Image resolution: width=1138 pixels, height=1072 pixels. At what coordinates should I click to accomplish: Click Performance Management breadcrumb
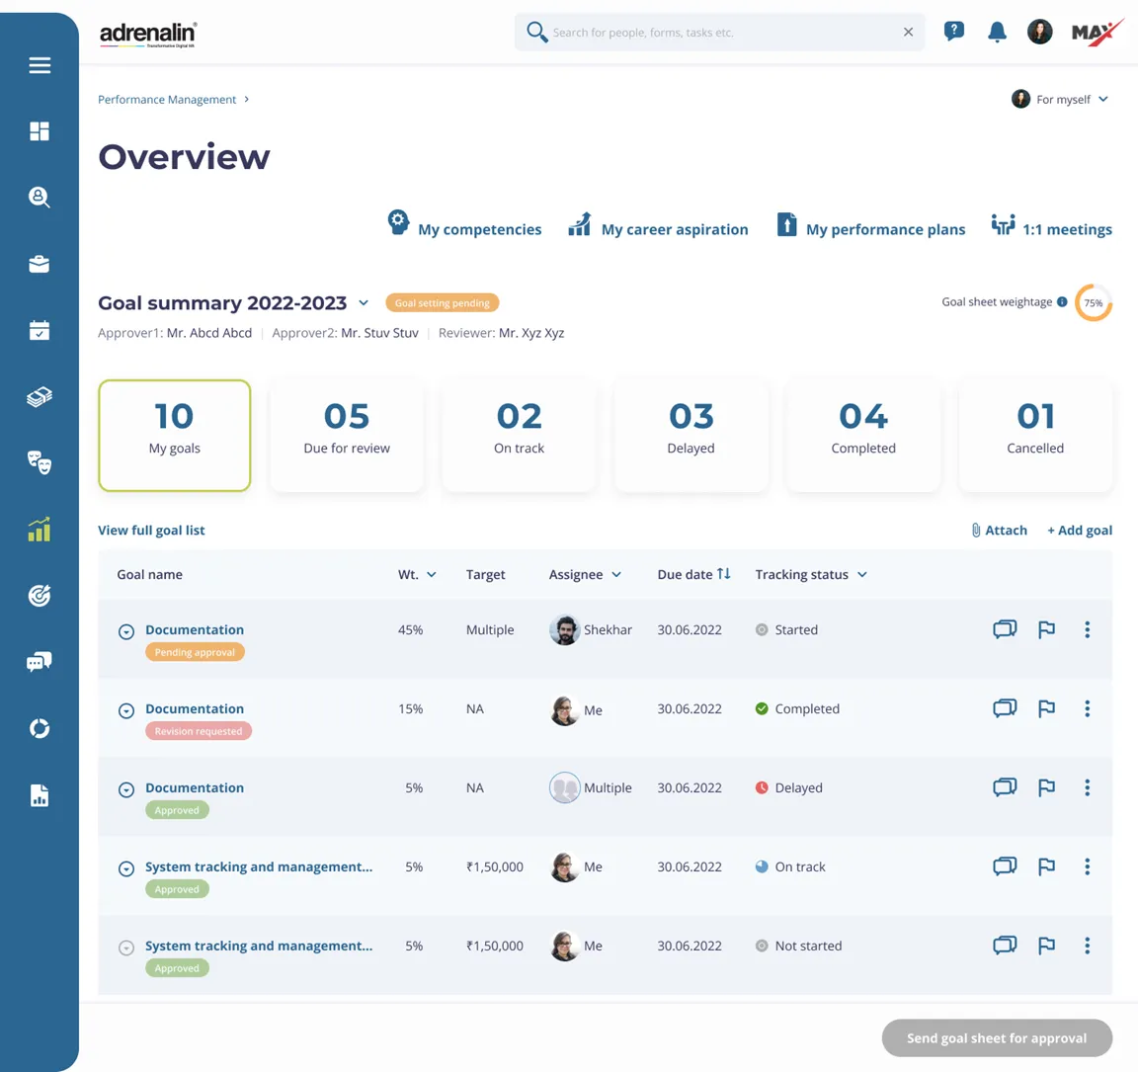(167, 100)
